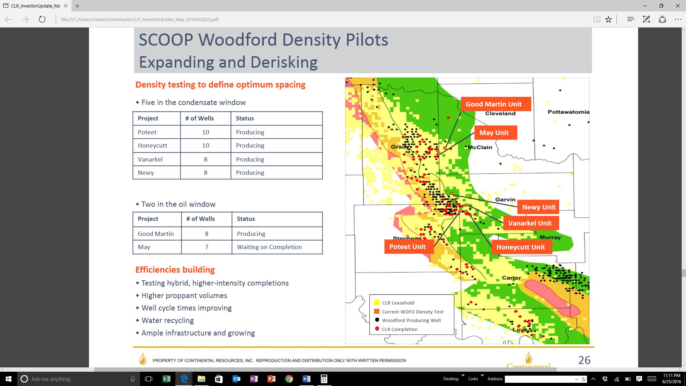Click the Good Martin Unit map label
The height and width of the screenshot is (386, 686).
tap(496, 104)
